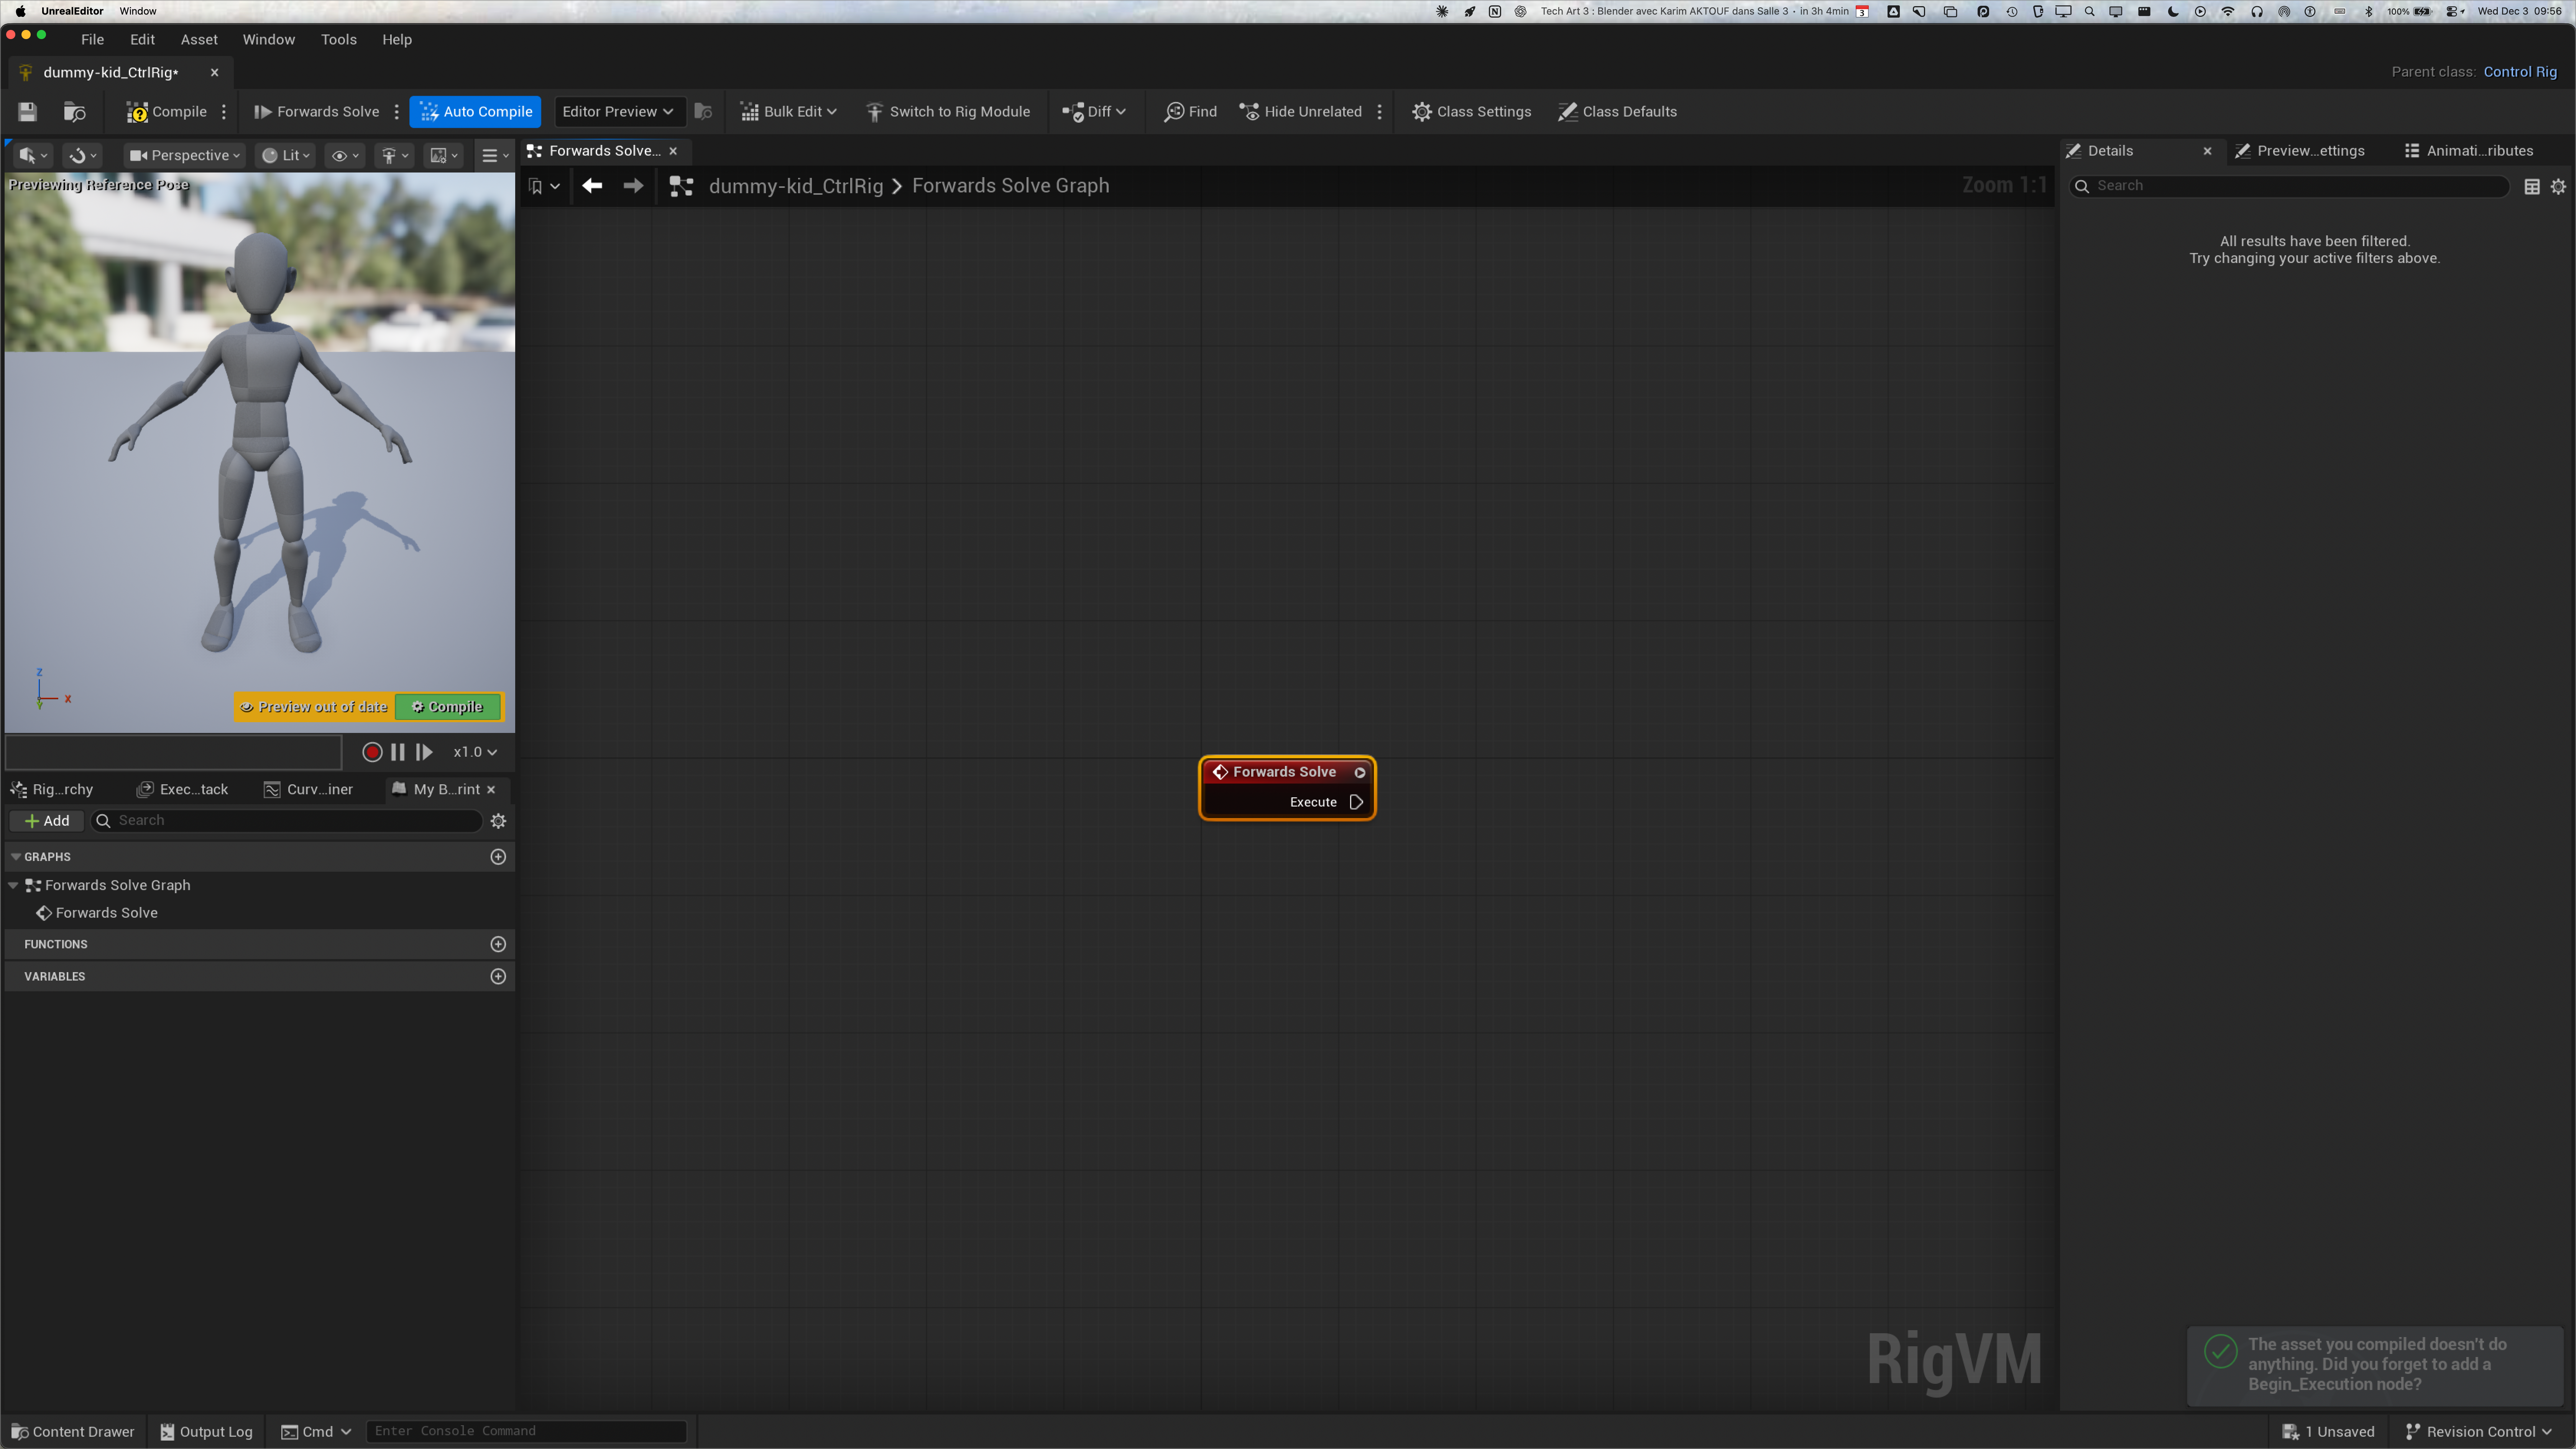Screen dimensions: 2576x1449
Task: Open viewport hamburger options menu
Action: tap(494, 156)
